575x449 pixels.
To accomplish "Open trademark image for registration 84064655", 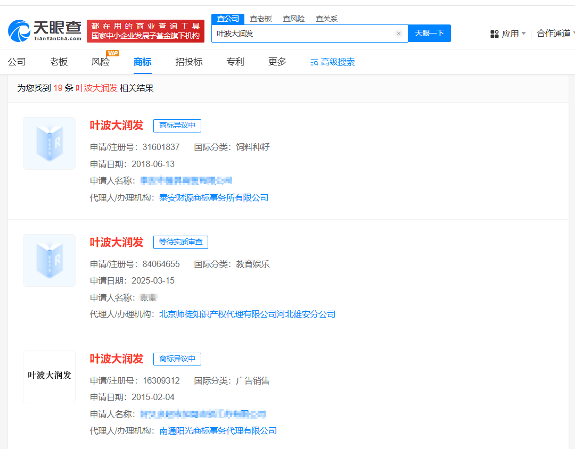I will (x=49, y=260).
